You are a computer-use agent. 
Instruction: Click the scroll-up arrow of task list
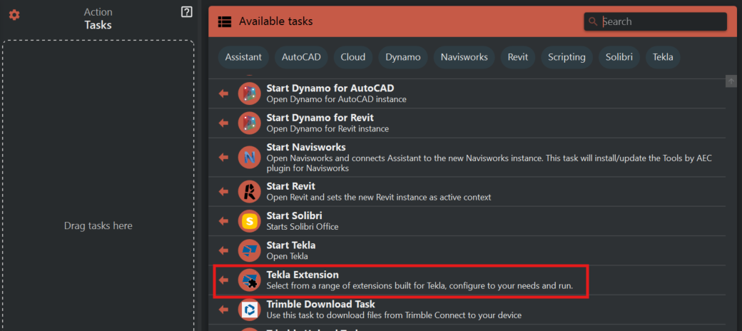(731, 82)
